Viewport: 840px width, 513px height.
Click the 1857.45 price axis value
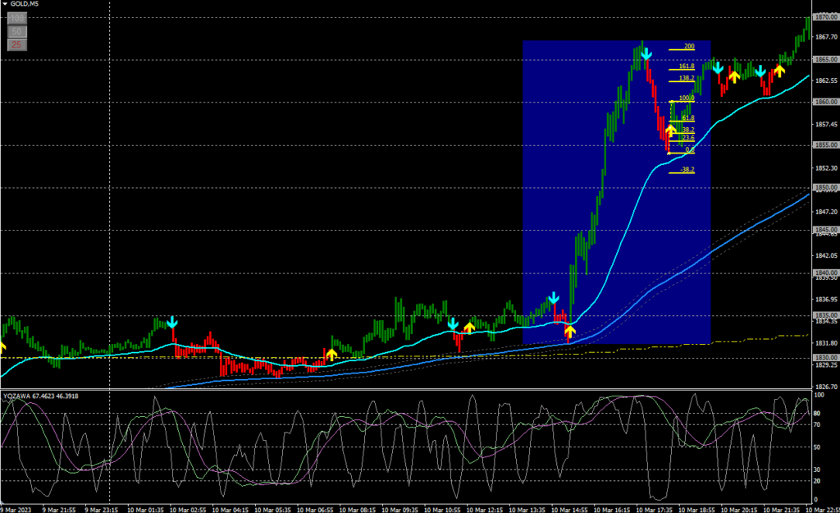[826, 125]
